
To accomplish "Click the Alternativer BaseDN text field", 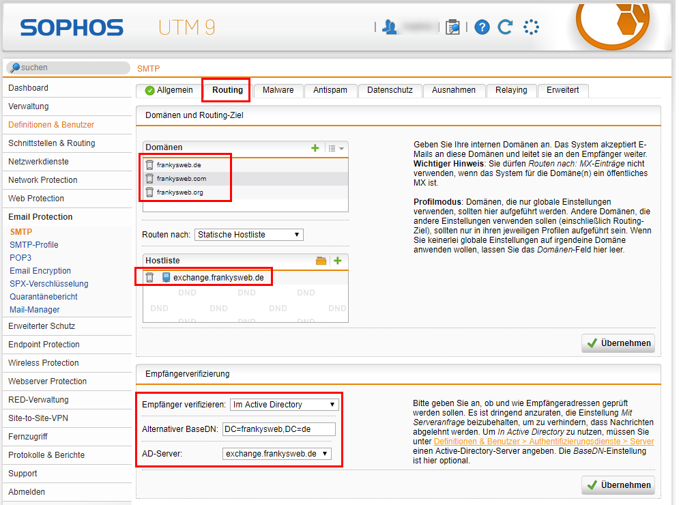I will coord(279,429).
